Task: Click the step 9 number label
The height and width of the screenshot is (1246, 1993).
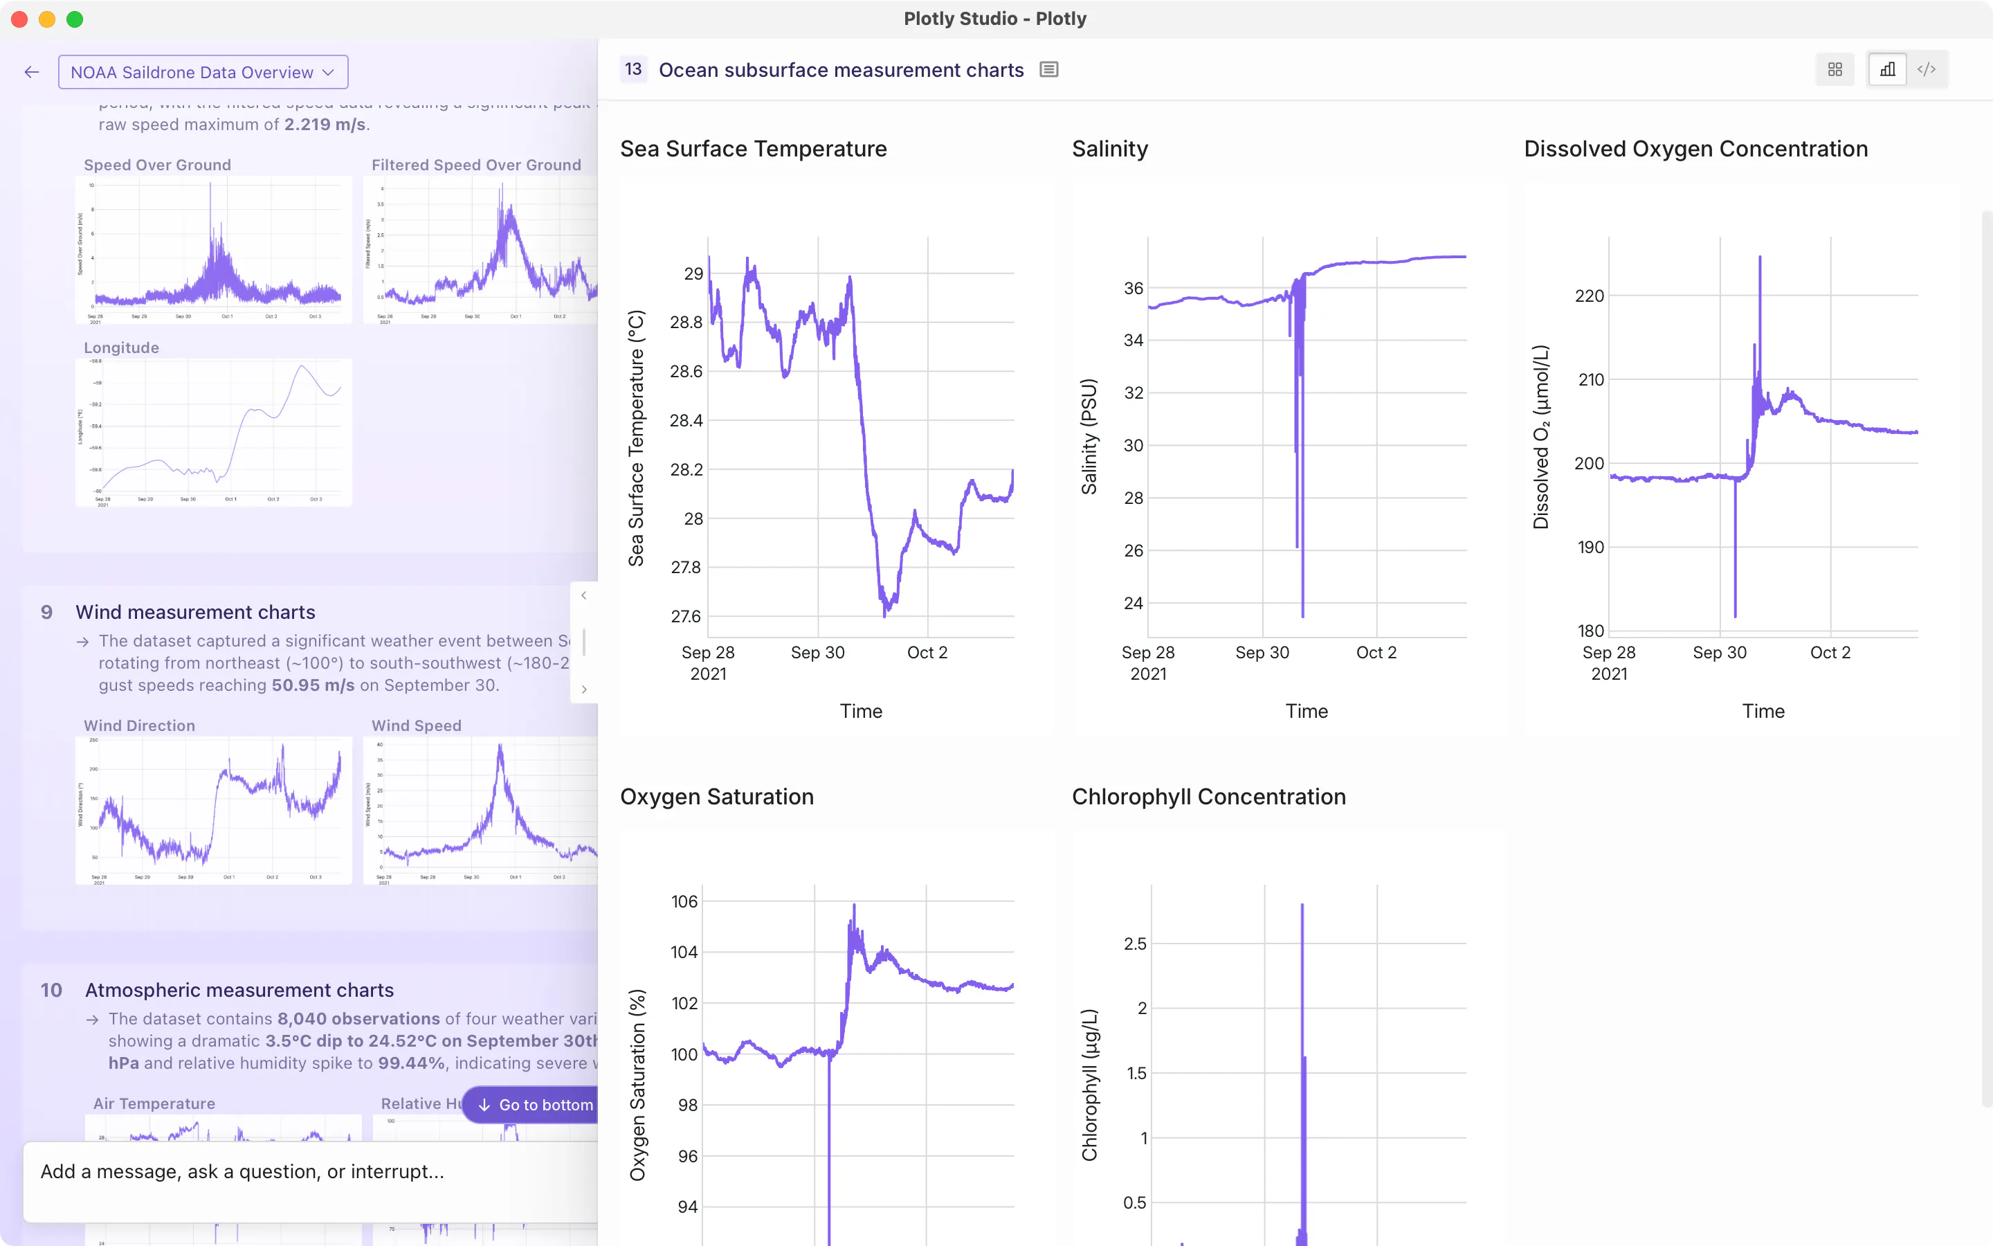Action: [47, 611]
